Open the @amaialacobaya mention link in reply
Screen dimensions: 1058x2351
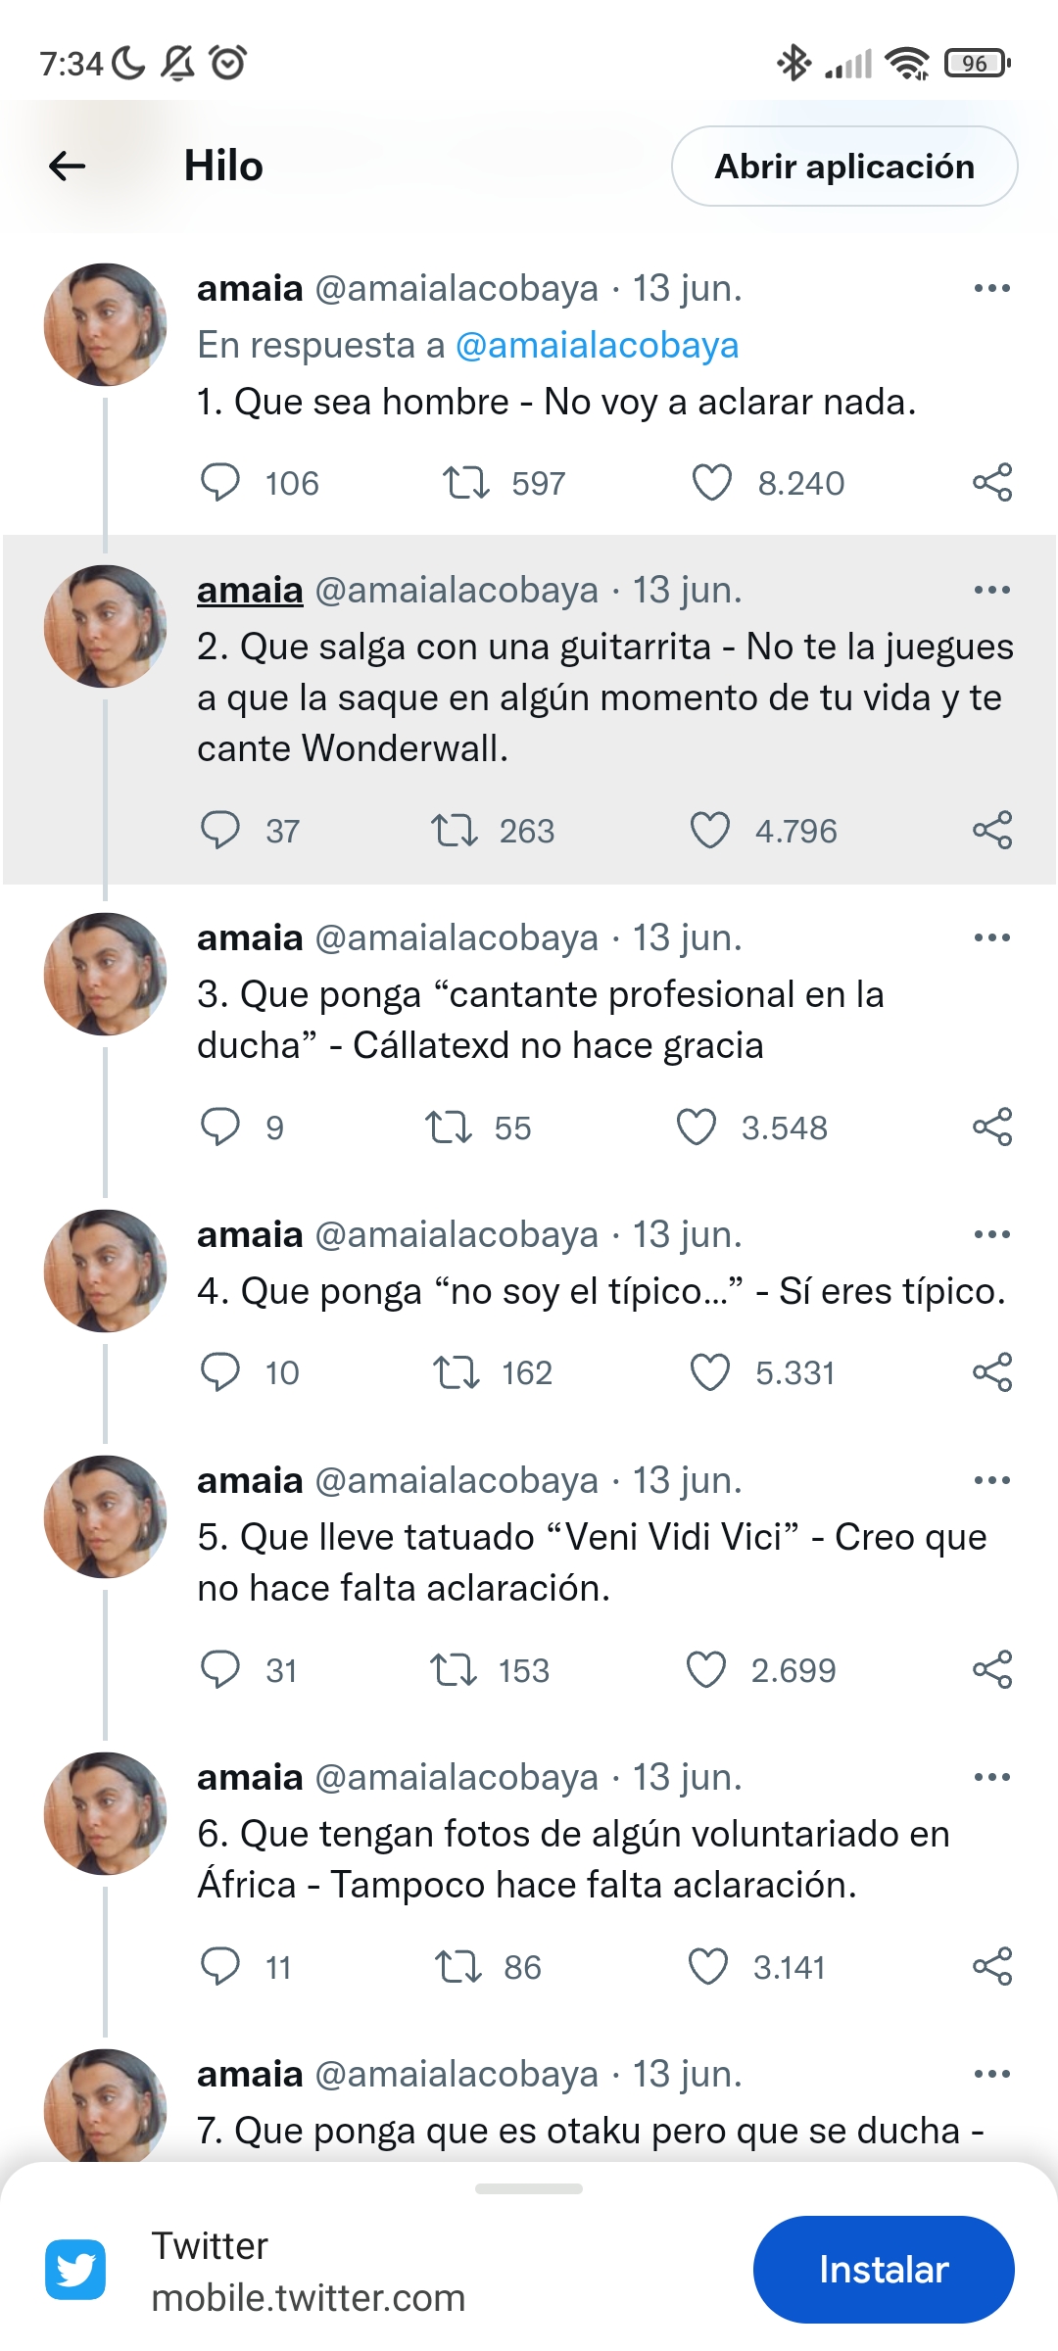coord(597,345)
